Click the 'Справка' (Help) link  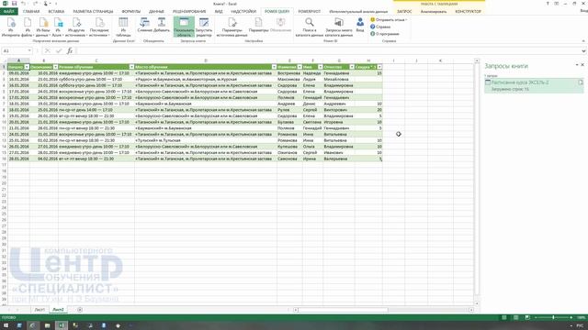pos(380,27)
